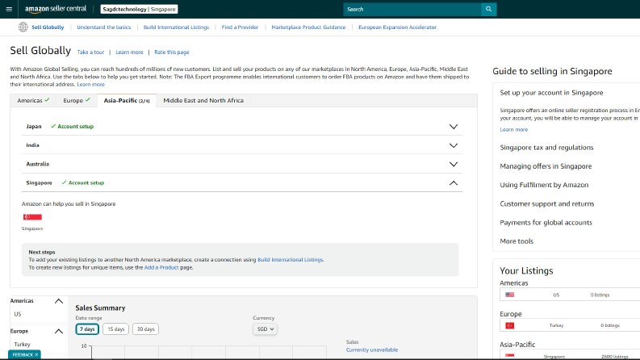Image resolution: width=640 pixels, height=360 pixels.
Task: Click inside the Search field
Action: click(x=412, y=9)
